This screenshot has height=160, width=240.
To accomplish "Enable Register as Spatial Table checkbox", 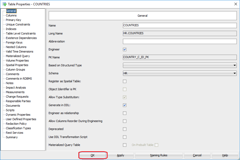I will (125, 81).
